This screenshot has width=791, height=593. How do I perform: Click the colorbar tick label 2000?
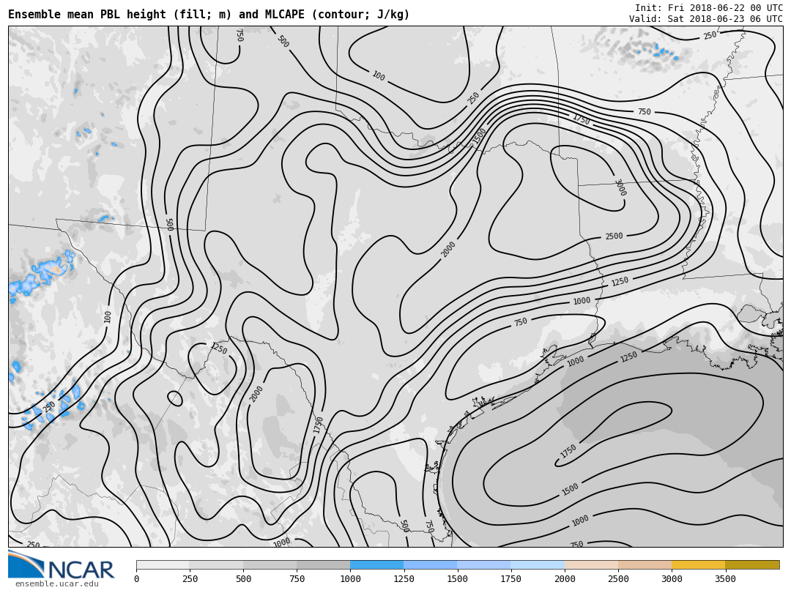pyautogui.click(x=565, y=579)
